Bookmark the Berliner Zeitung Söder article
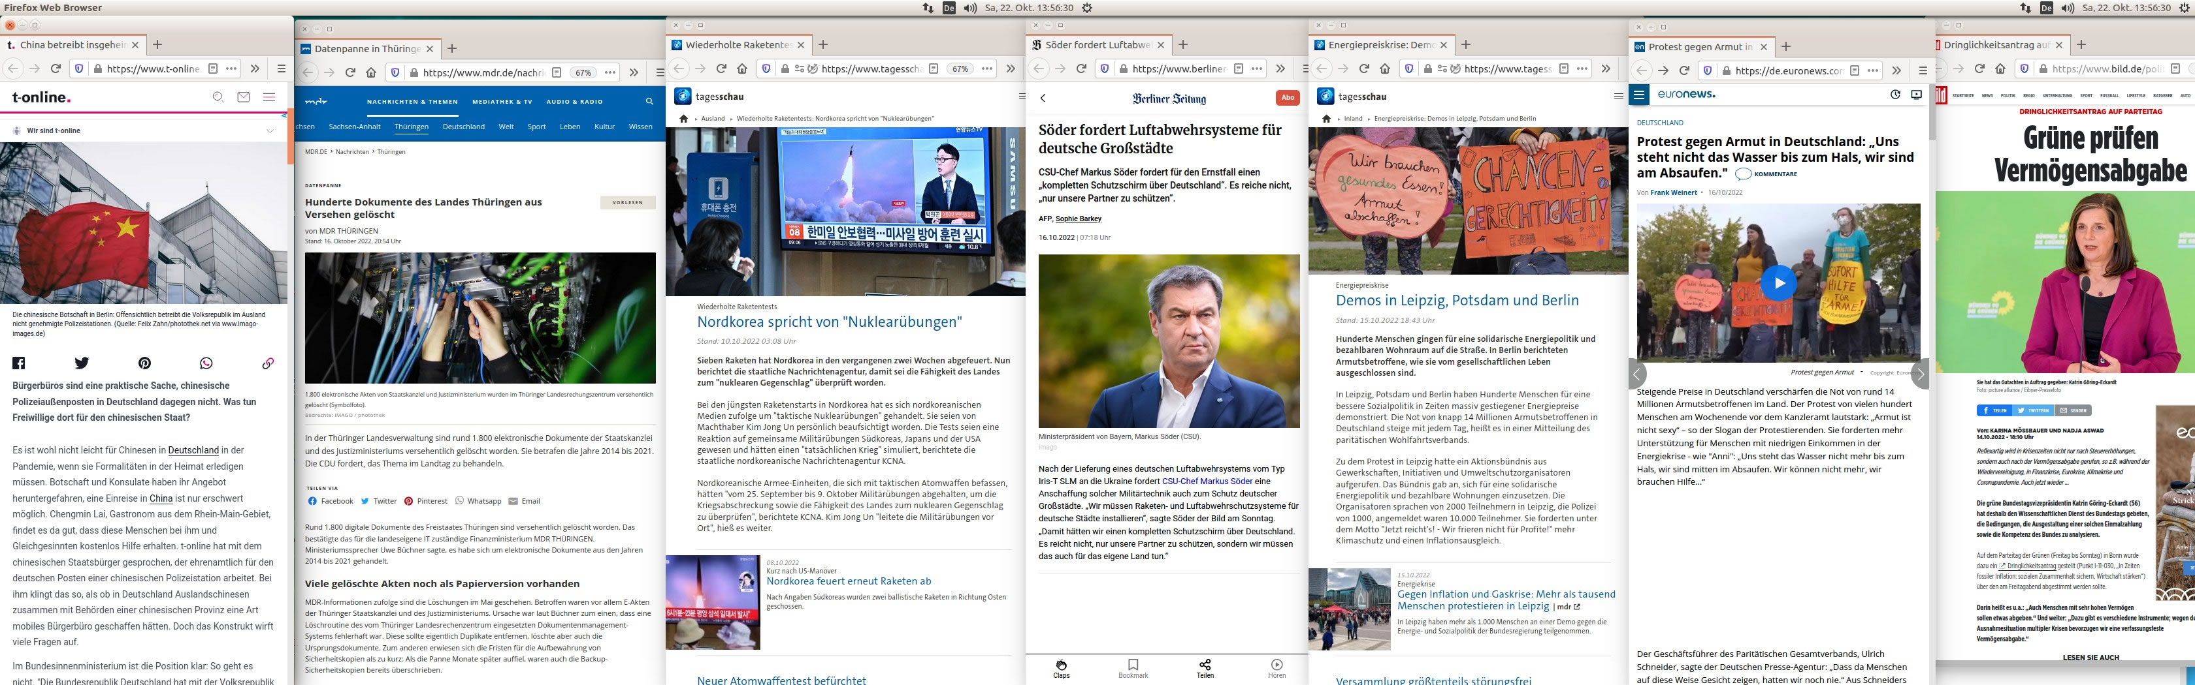Screen dimensions: 2195x685 click(1132, 668)
